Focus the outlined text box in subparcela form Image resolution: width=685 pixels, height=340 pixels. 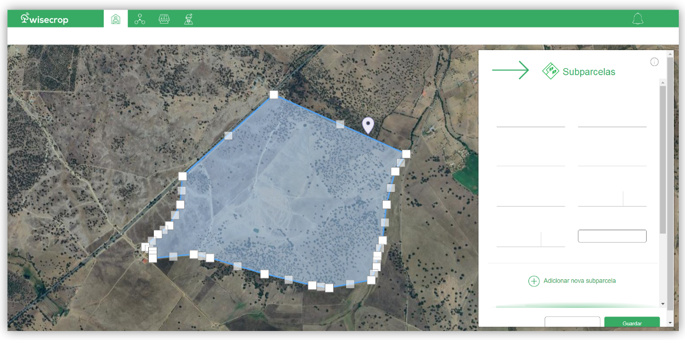click(x=612, y=236)
